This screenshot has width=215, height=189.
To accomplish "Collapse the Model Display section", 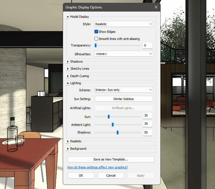I will [x=68, y=17].
